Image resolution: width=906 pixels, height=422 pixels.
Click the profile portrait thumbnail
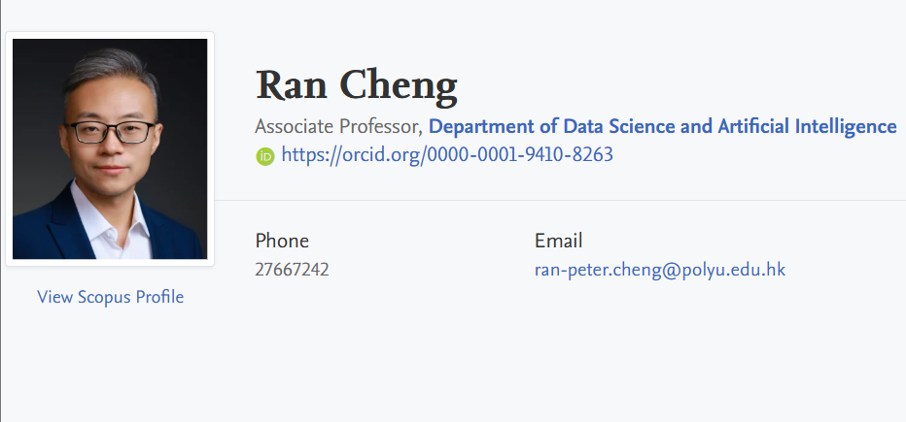coord(110,148)
